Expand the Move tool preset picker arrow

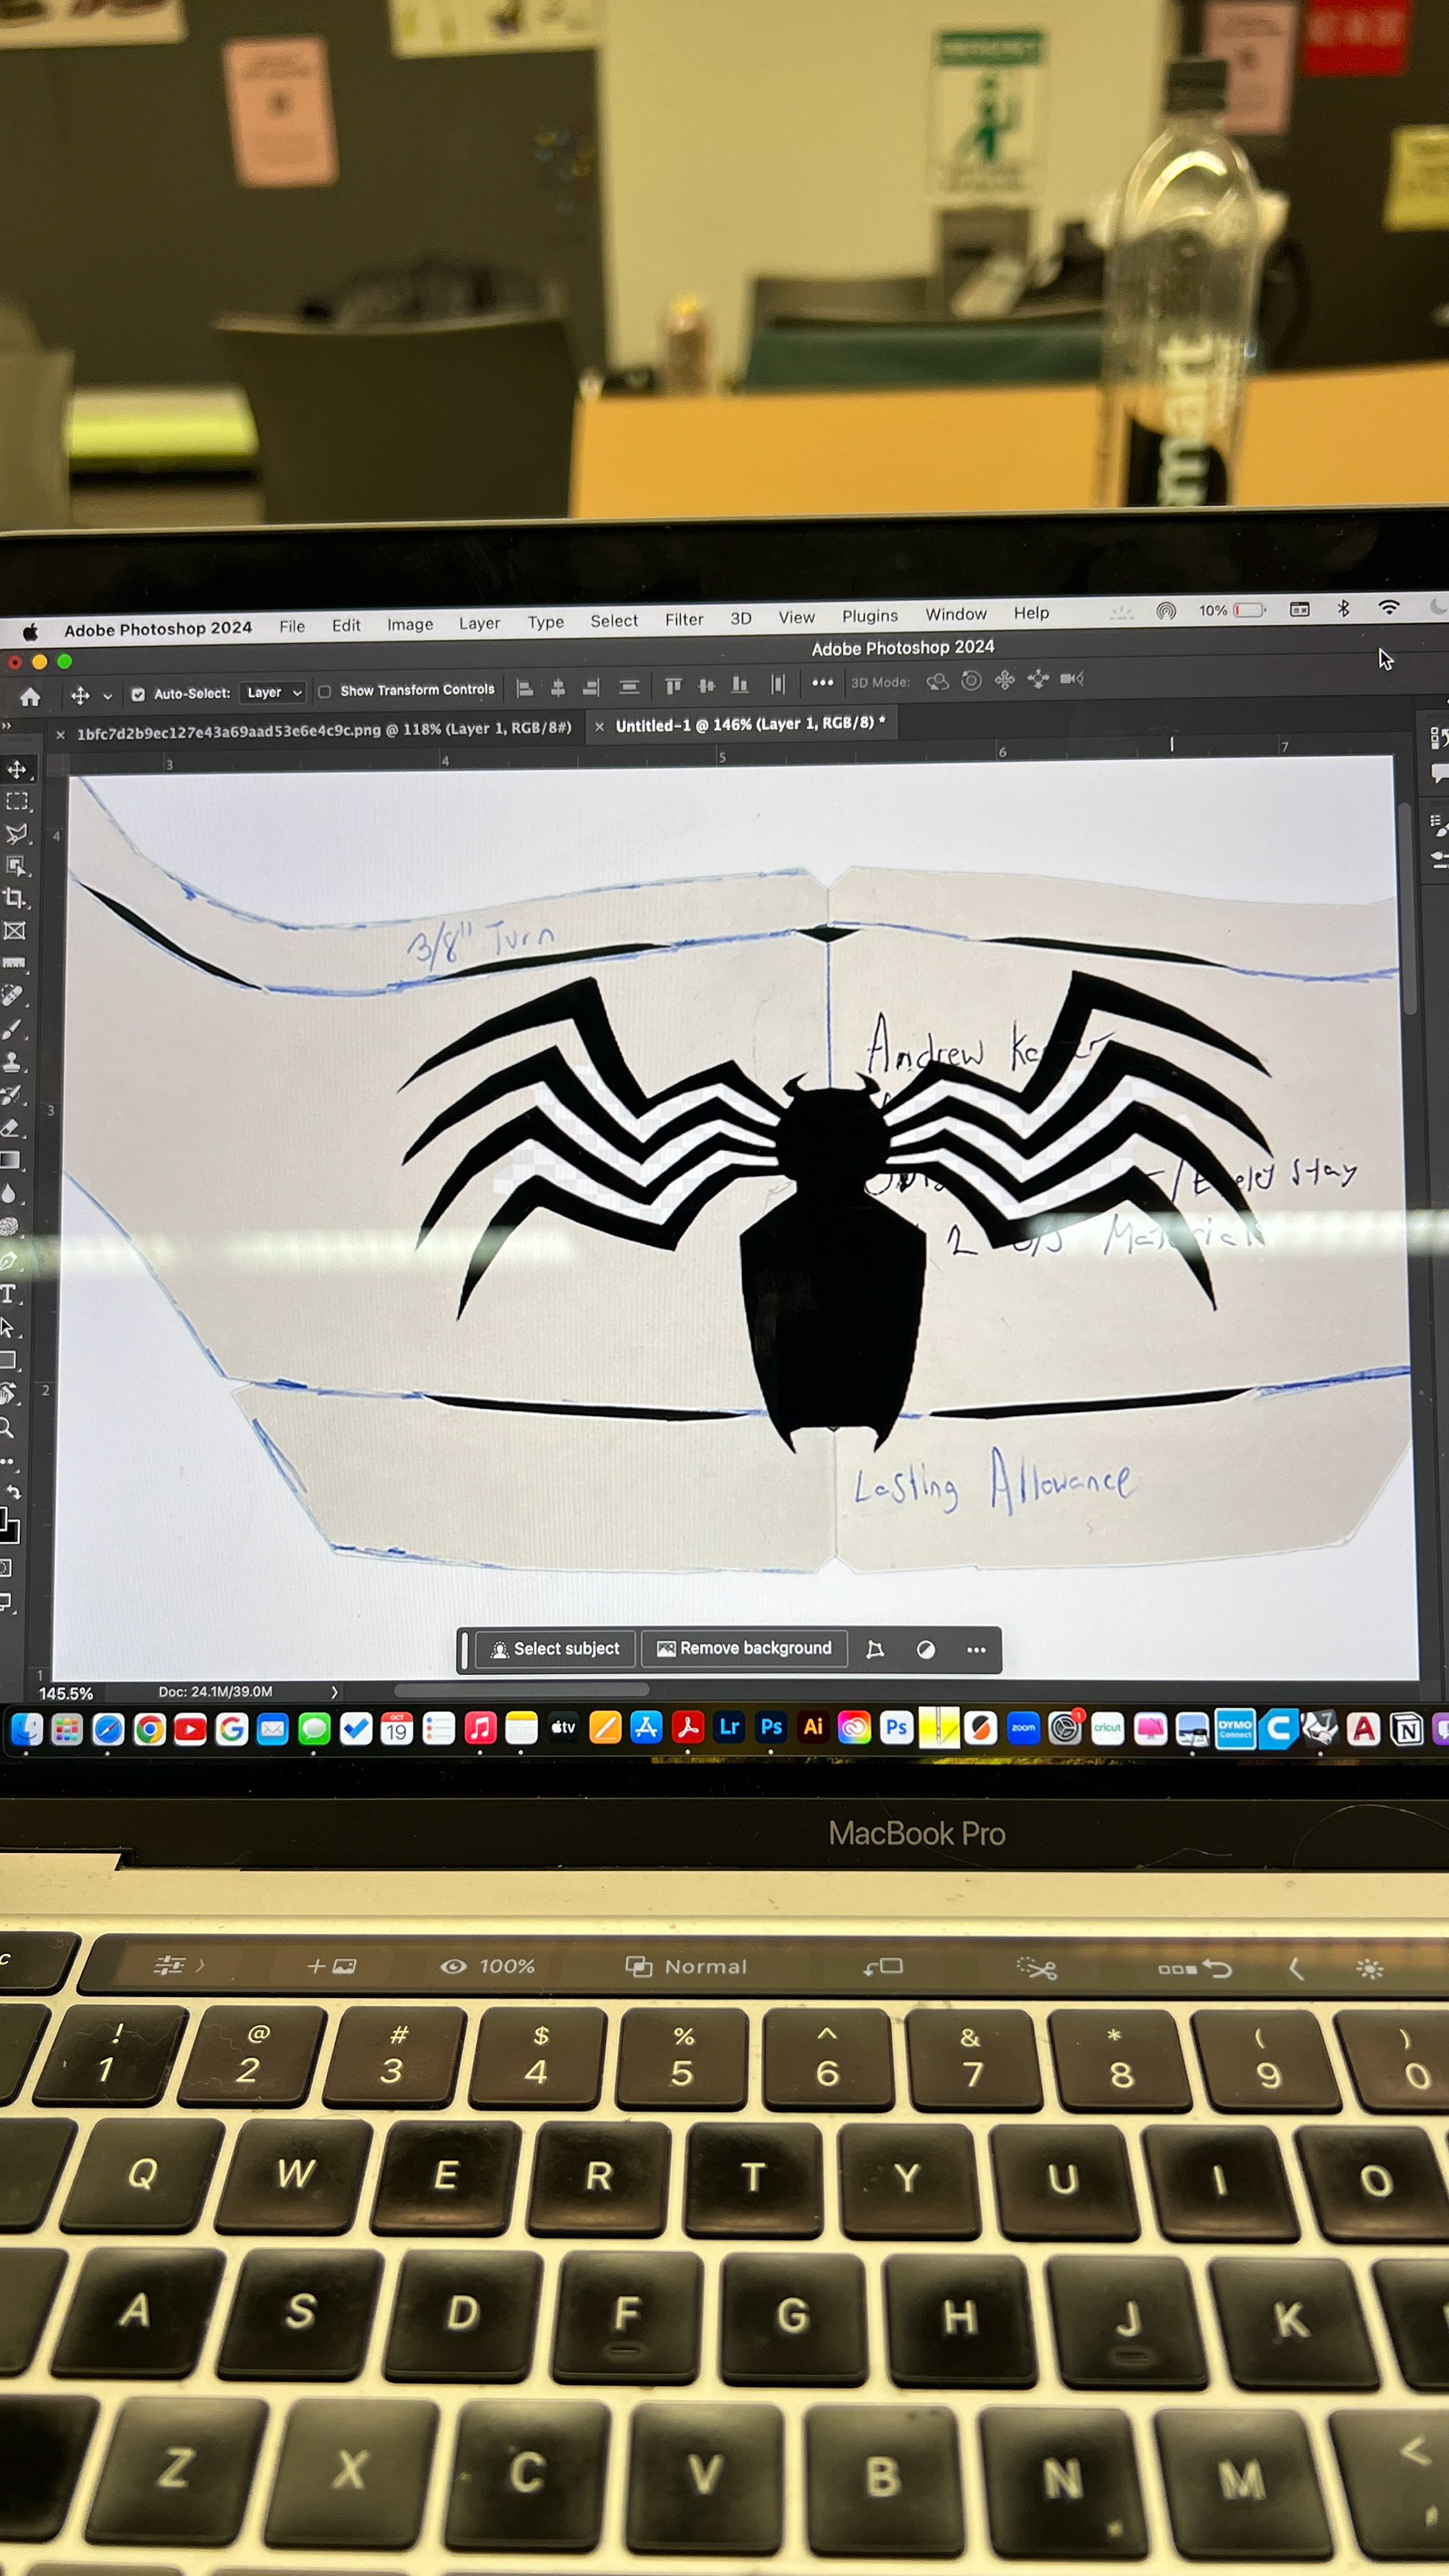pyautogui.click(x=107, y=696)
